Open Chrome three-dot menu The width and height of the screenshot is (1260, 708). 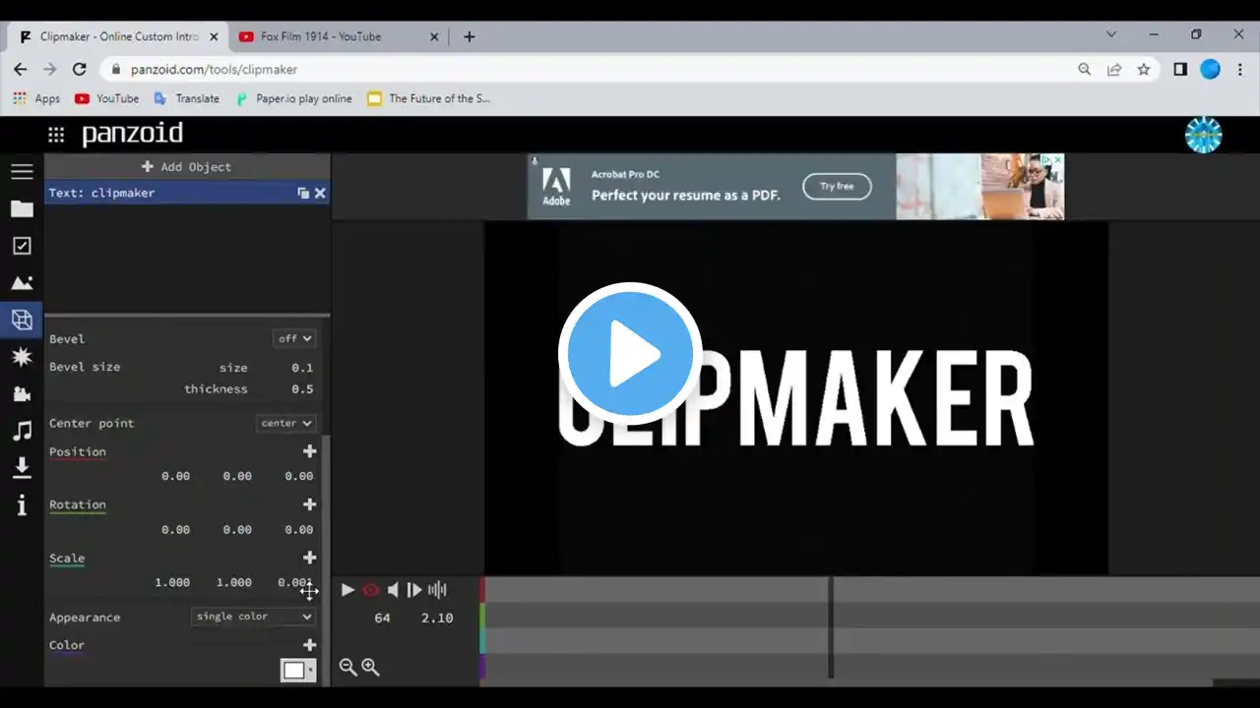[1239, 69]
